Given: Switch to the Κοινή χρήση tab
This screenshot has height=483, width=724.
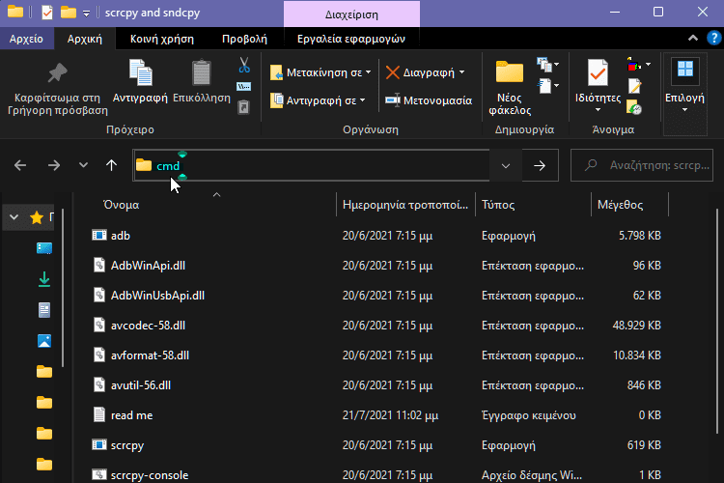Looking at the screenshot, I should (161, 39).
